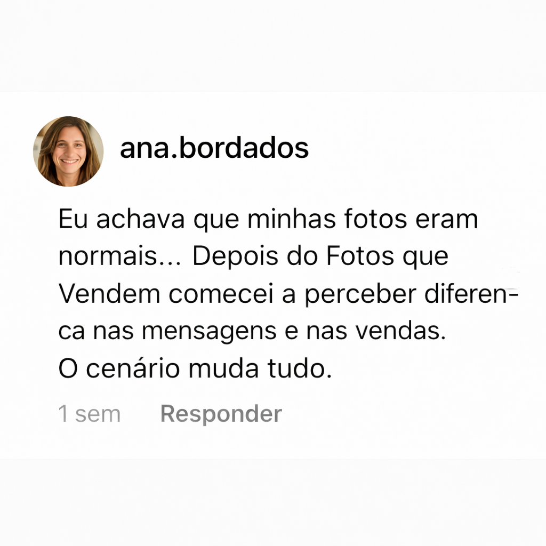
Task: Click the word "comecei" in the comment
Action: click(221, 294)
